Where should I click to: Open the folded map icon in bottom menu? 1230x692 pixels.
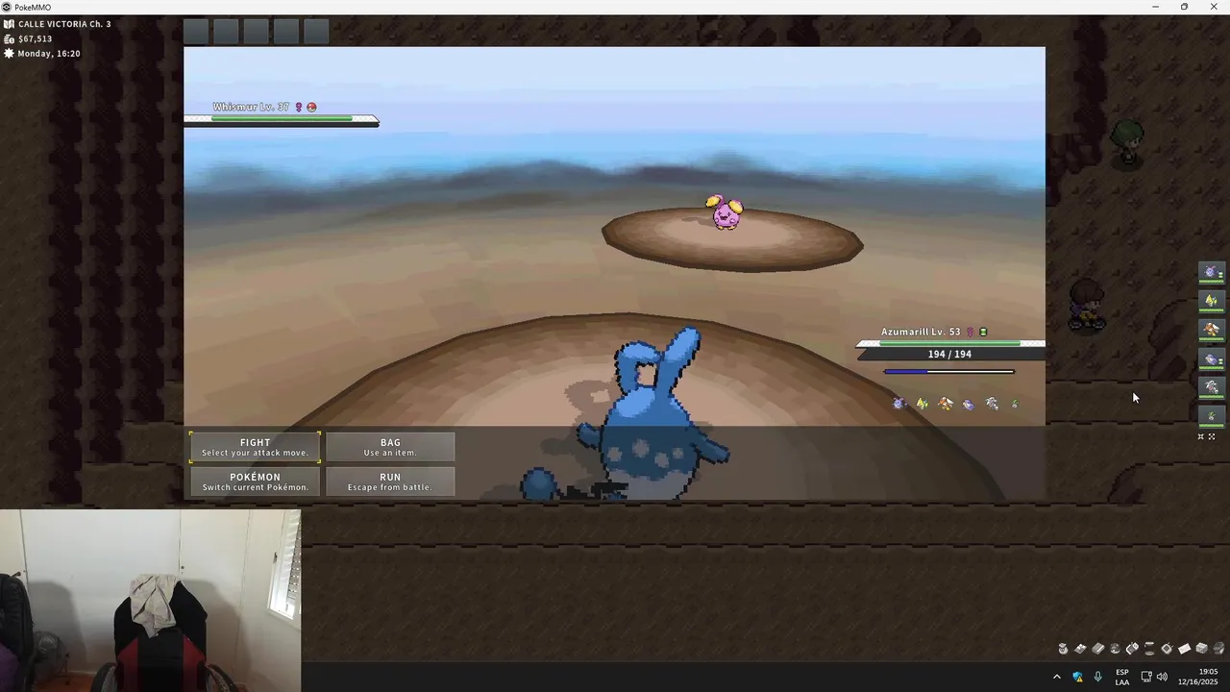point(1080,649)
